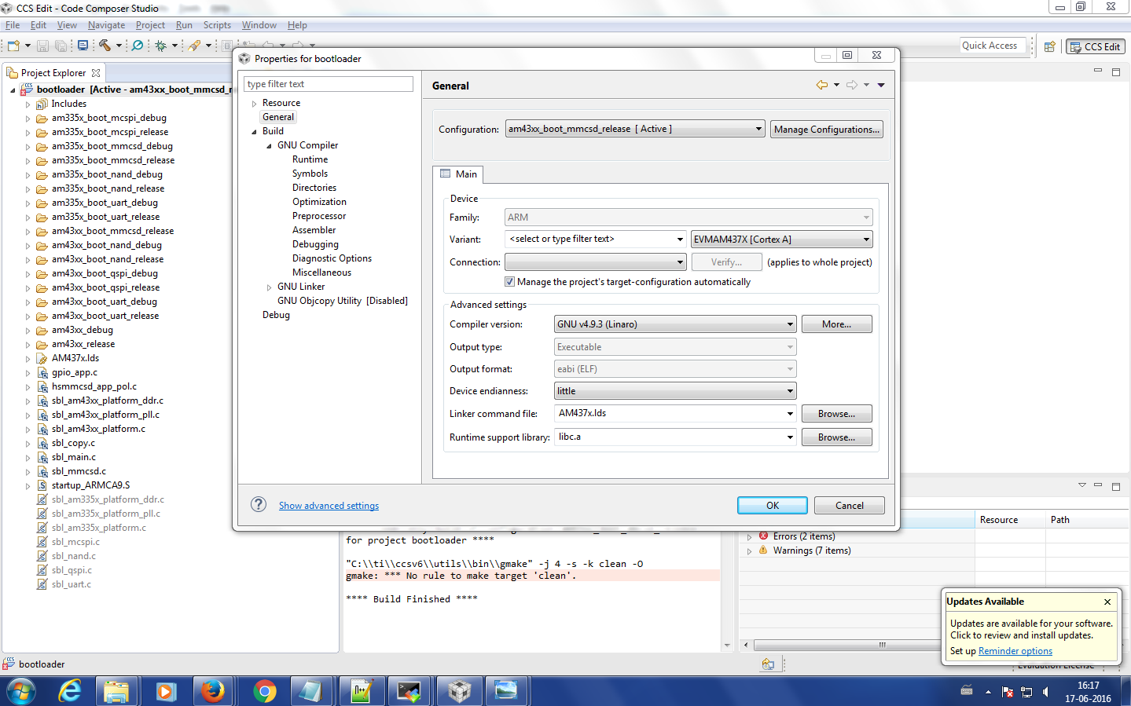Open the Scripts menu
The width and height of the screenshot is (1131, 706).
click(x=217, y=25)
